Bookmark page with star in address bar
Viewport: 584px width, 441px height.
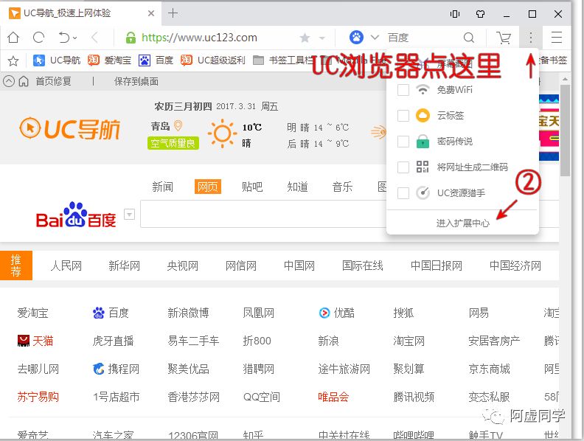click(x=305, y=38)
